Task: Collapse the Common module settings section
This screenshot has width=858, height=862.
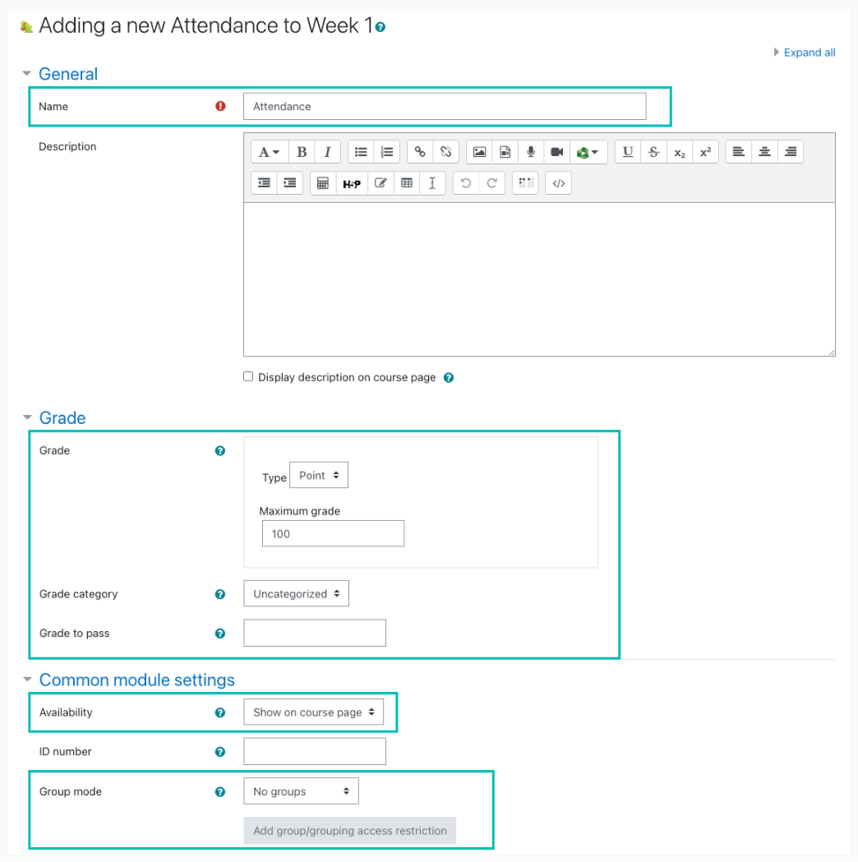Action: [27, 680]
